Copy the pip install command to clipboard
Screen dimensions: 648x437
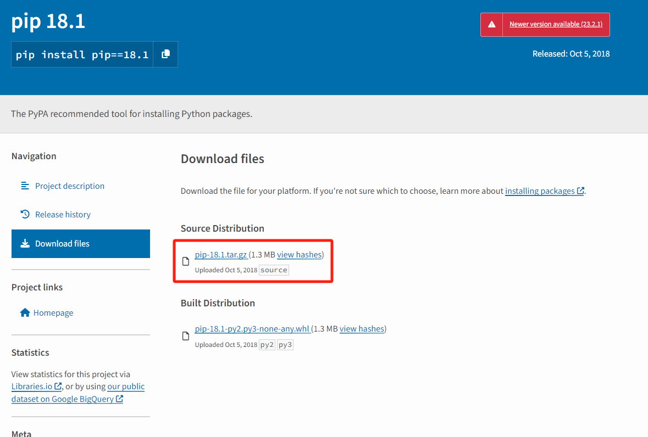[x=166, y=54]
